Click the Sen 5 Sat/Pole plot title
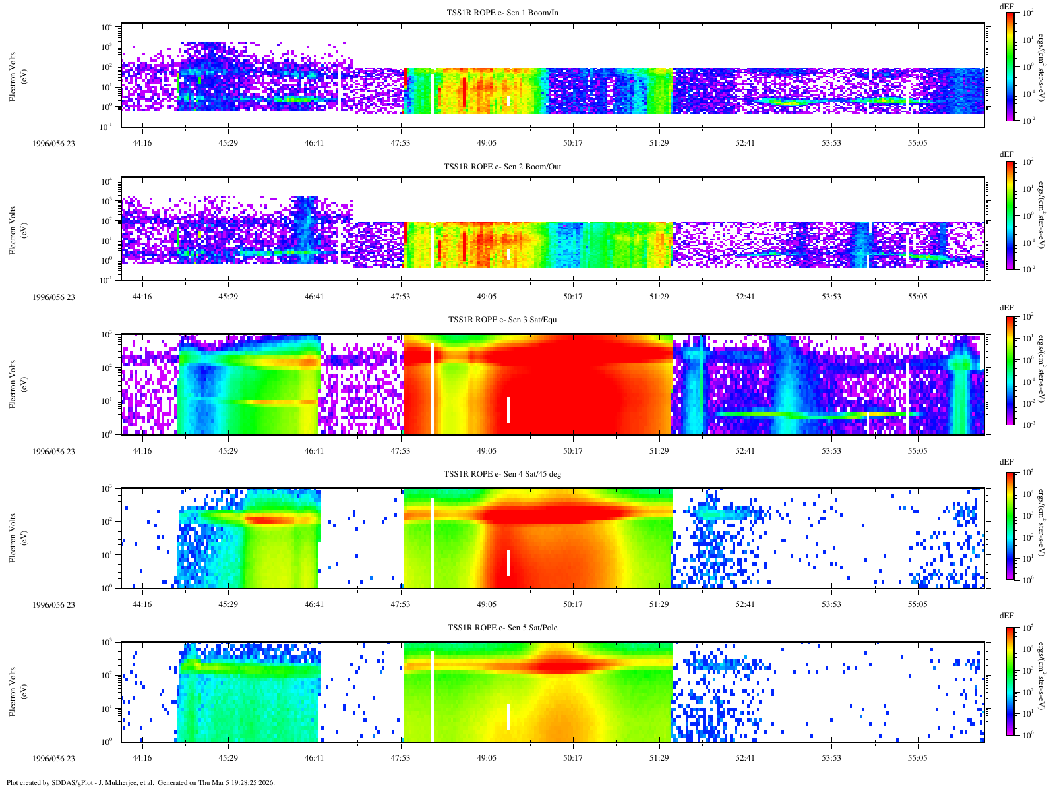 [x=502, y=628]
